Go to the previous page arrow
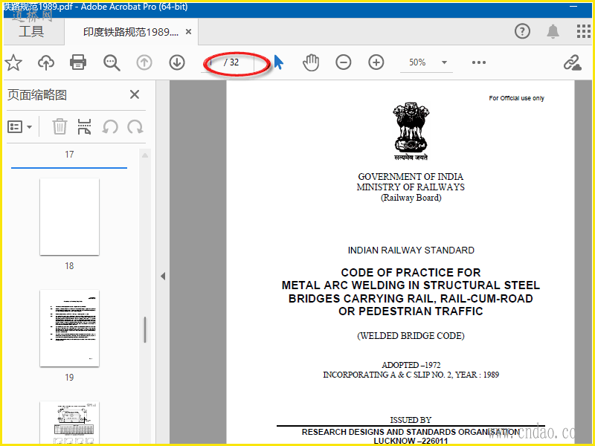This screenshot has height=446, width=595. (144, 62)
